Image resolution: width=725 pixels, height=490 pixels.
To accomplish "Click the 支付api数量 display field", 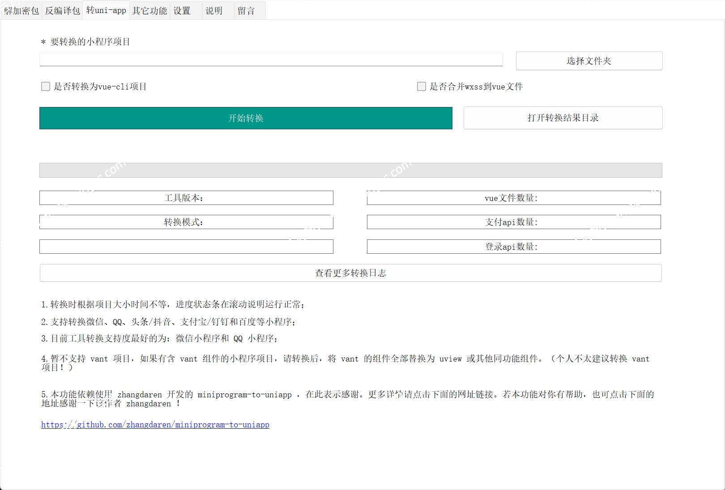I will tap(513, 222).
